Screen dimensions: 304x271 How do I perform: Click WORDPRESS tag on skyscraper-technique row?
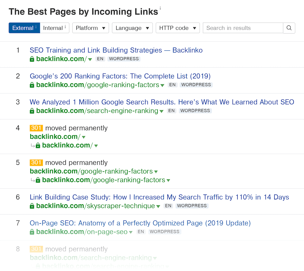click(192, 206)
